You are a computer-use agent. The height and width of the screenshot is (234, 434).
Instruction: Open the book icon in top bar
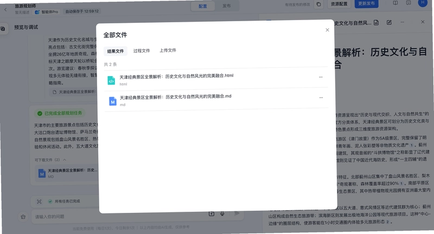coord(395,3)
